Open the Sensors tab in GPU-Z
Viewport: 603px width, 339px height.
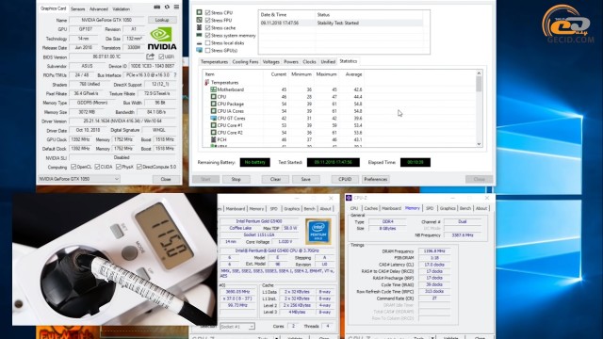pyautogui.click(x=78, y=8)
